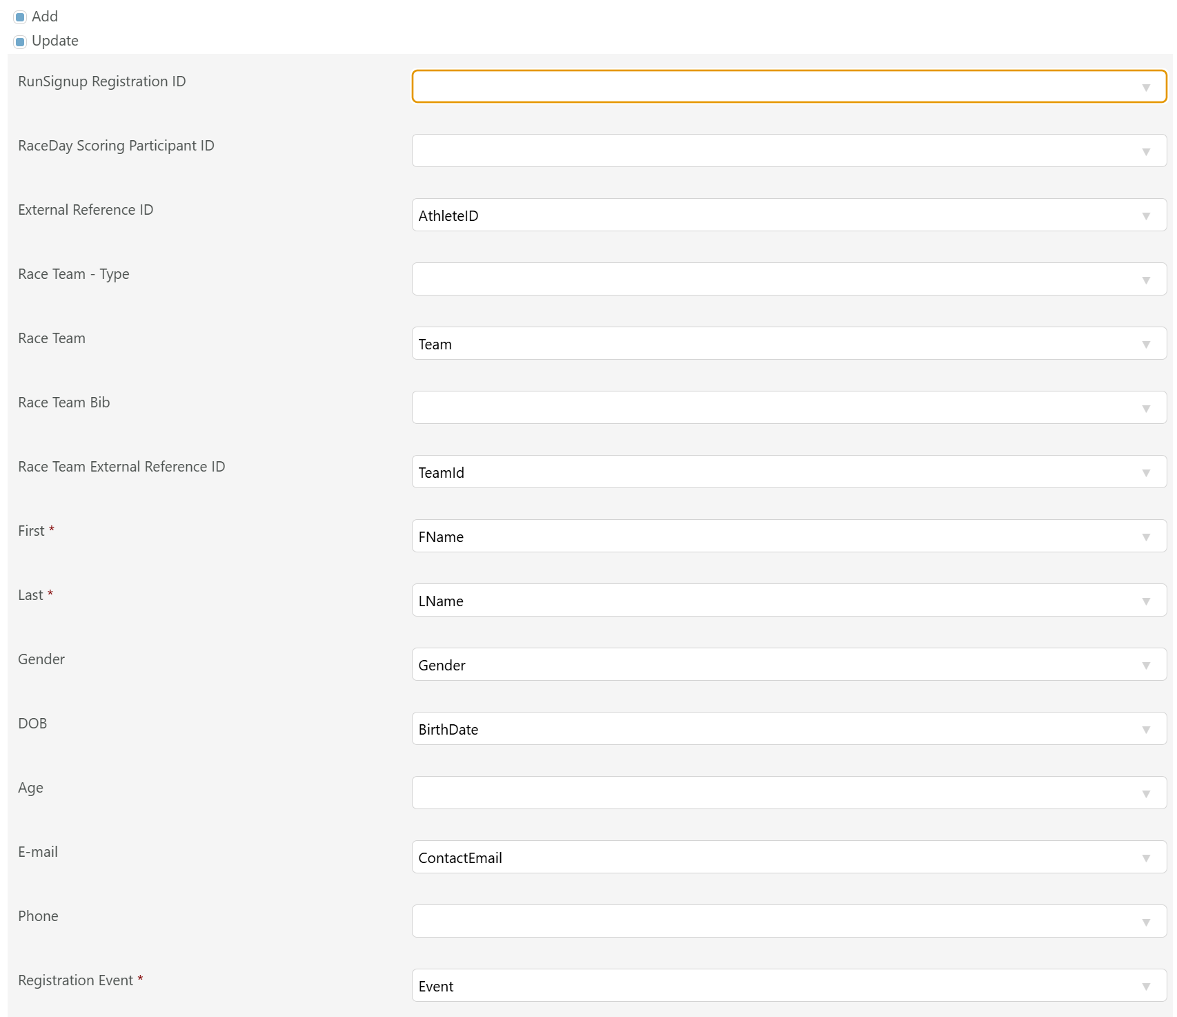This screenshot has width=1177, height=1017.
Task: Open the empty Age dropdown
Action: coord(789,793)
